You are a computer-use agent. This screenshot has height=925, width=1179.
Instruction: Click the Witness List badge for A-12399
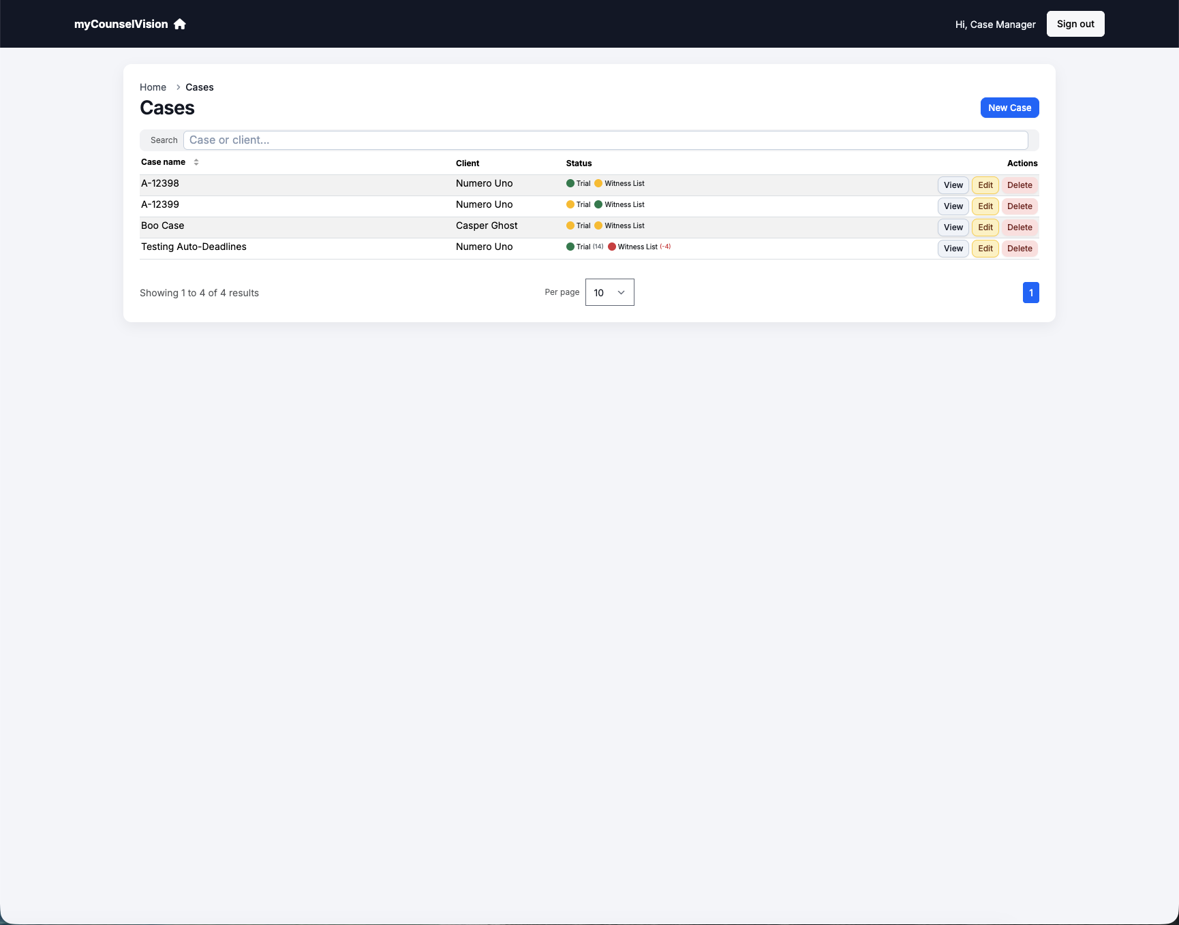[621, 204]
